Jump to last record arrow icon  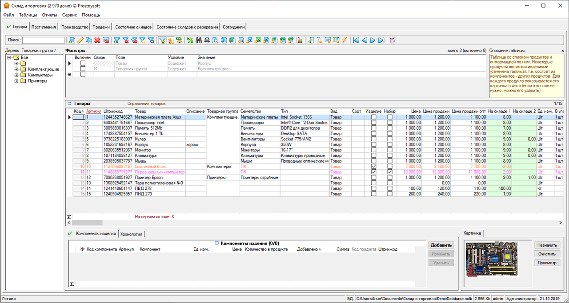(381, 40)
